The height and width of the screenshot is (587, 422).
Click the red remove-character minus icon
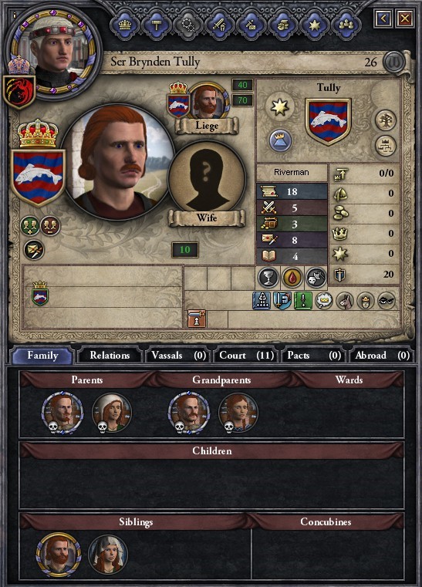pyautogui.click(x=50, y=226)
